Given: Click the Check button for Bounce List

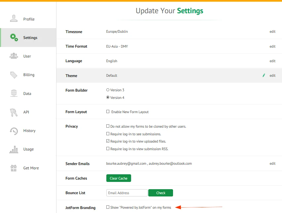Looking at the screenshot, I should click(x=160, y=193).
